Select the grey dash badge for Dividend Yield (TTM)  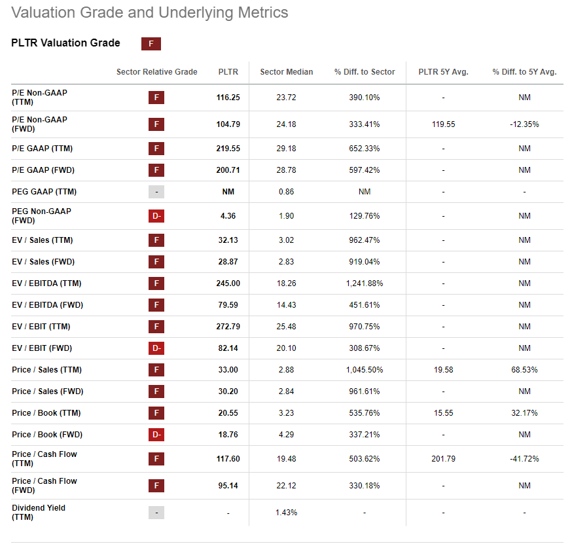(156, 513)
